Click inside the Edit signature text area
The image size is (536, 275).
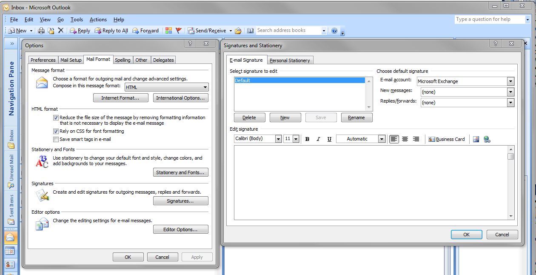click(x=371, y=183)
